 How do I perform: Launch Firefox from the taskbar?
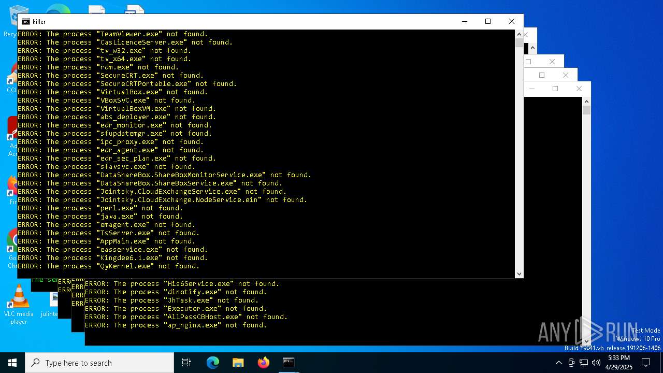(264, 363)
